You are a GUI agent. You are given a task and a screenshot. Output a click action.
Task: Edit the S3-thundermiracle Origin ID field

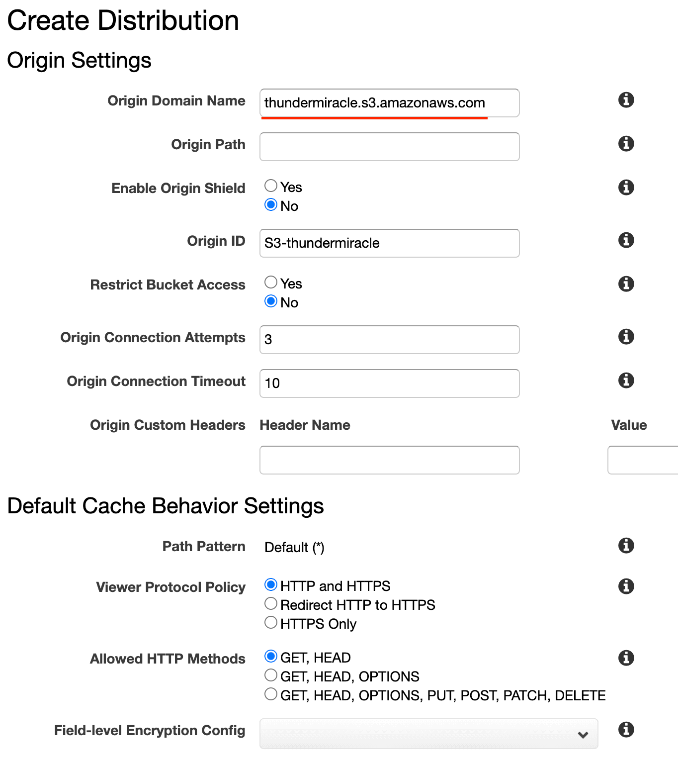tap(389, 243)
